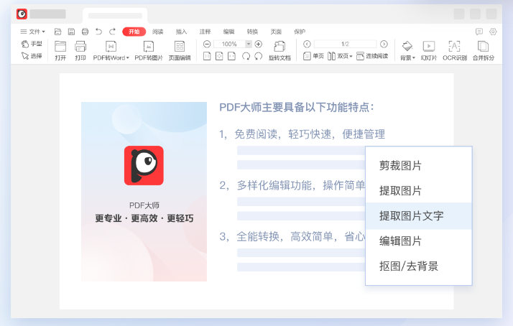Image resolution: width=513 pixels, height=326 pixels.
Task: Click the page number field 1/2
Action: (x=345, y=44)
